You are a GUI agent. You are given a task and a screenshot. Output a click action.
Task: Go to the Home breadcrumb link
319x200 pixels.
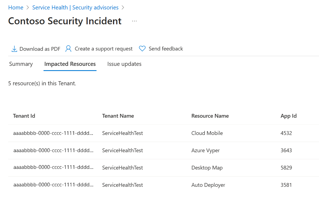(x=16, y=8)
